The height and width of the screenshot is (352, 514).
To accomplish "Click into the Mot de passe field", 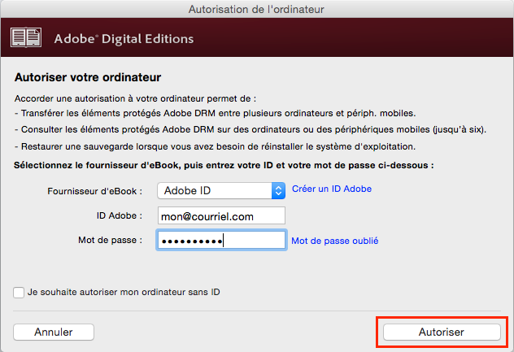I will pyautogui.click(x=221, y=241).
